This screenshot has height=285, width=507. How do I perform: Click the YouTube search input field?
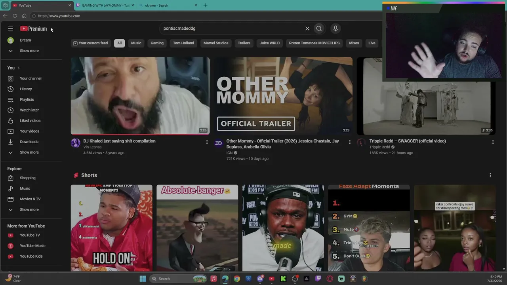(x=232, y=28)
